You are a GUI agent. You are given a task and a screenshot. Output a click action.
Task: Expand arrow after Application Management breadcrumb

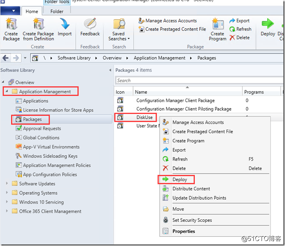coord(191,58)
